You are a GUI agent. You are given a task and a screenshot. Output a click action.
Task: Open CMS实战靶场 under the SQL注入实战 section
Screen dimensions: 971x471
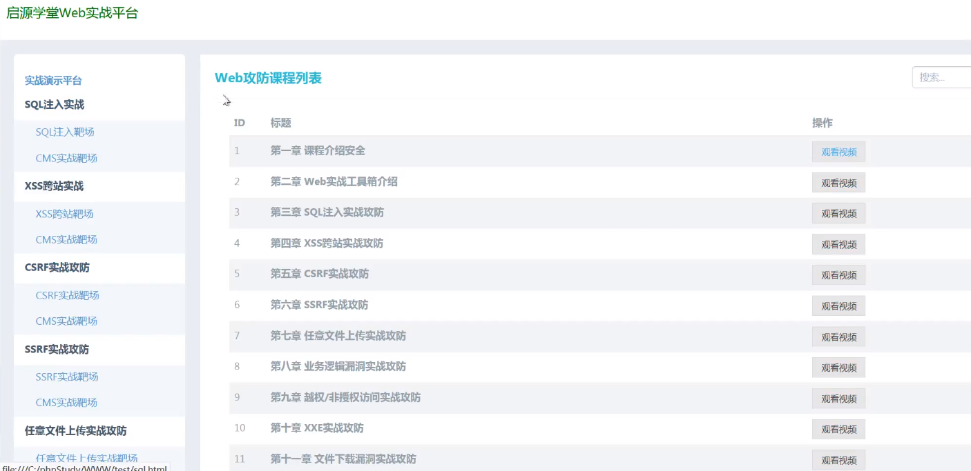(66, 158)
